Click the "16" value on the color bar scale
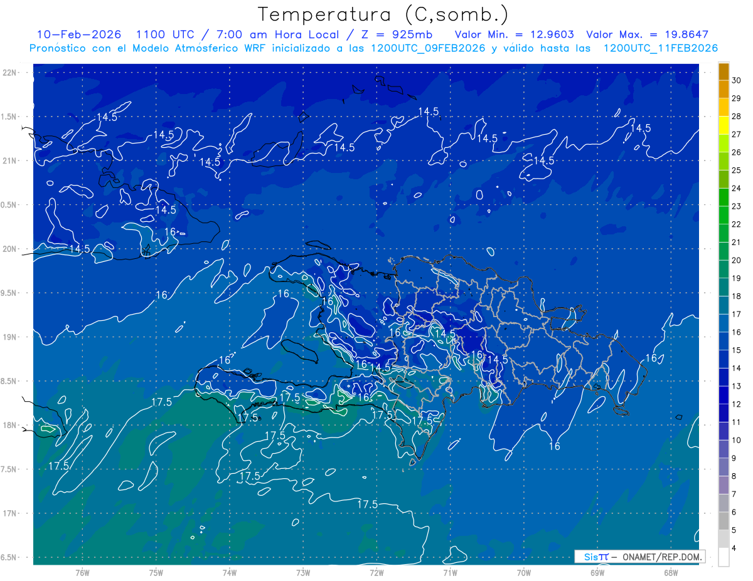 [x=736, y=332]
